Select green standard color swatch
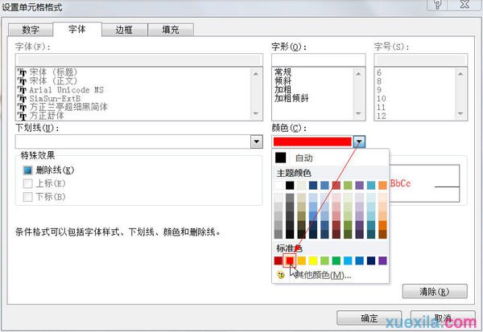This screenshot has width=483, height=332. tap(336, 260)
